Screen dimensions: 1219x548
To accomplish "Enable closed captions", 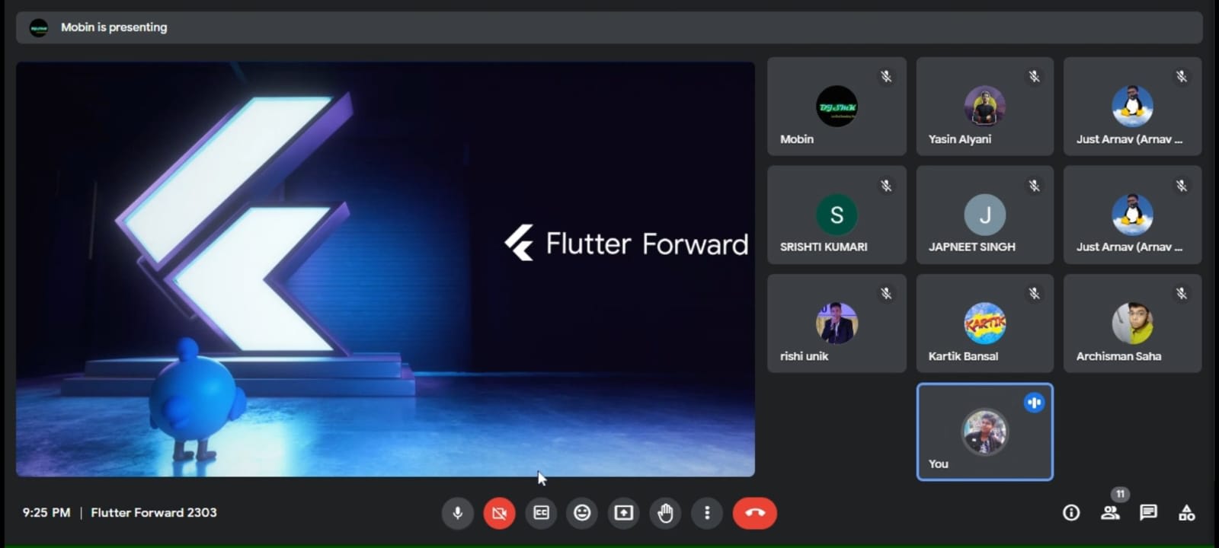I will [541, 513].
